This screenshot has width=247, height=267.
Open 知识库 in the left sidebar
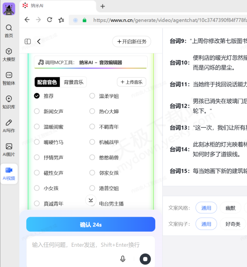point(9,99)
